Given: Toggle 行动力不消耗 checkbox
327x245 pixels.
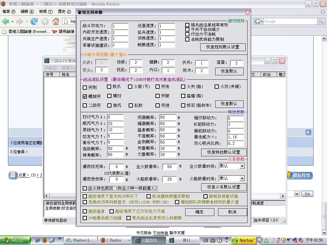Looking at the screenshot, I should point(187,34).
